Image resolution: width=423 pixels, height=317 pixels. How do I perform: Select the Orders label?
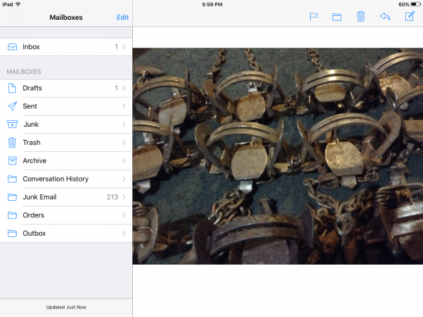(34, 215)
